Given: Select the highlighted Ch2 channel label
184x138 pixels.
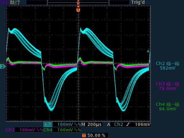Looking at the screenshot, I should tap(48, 124).
